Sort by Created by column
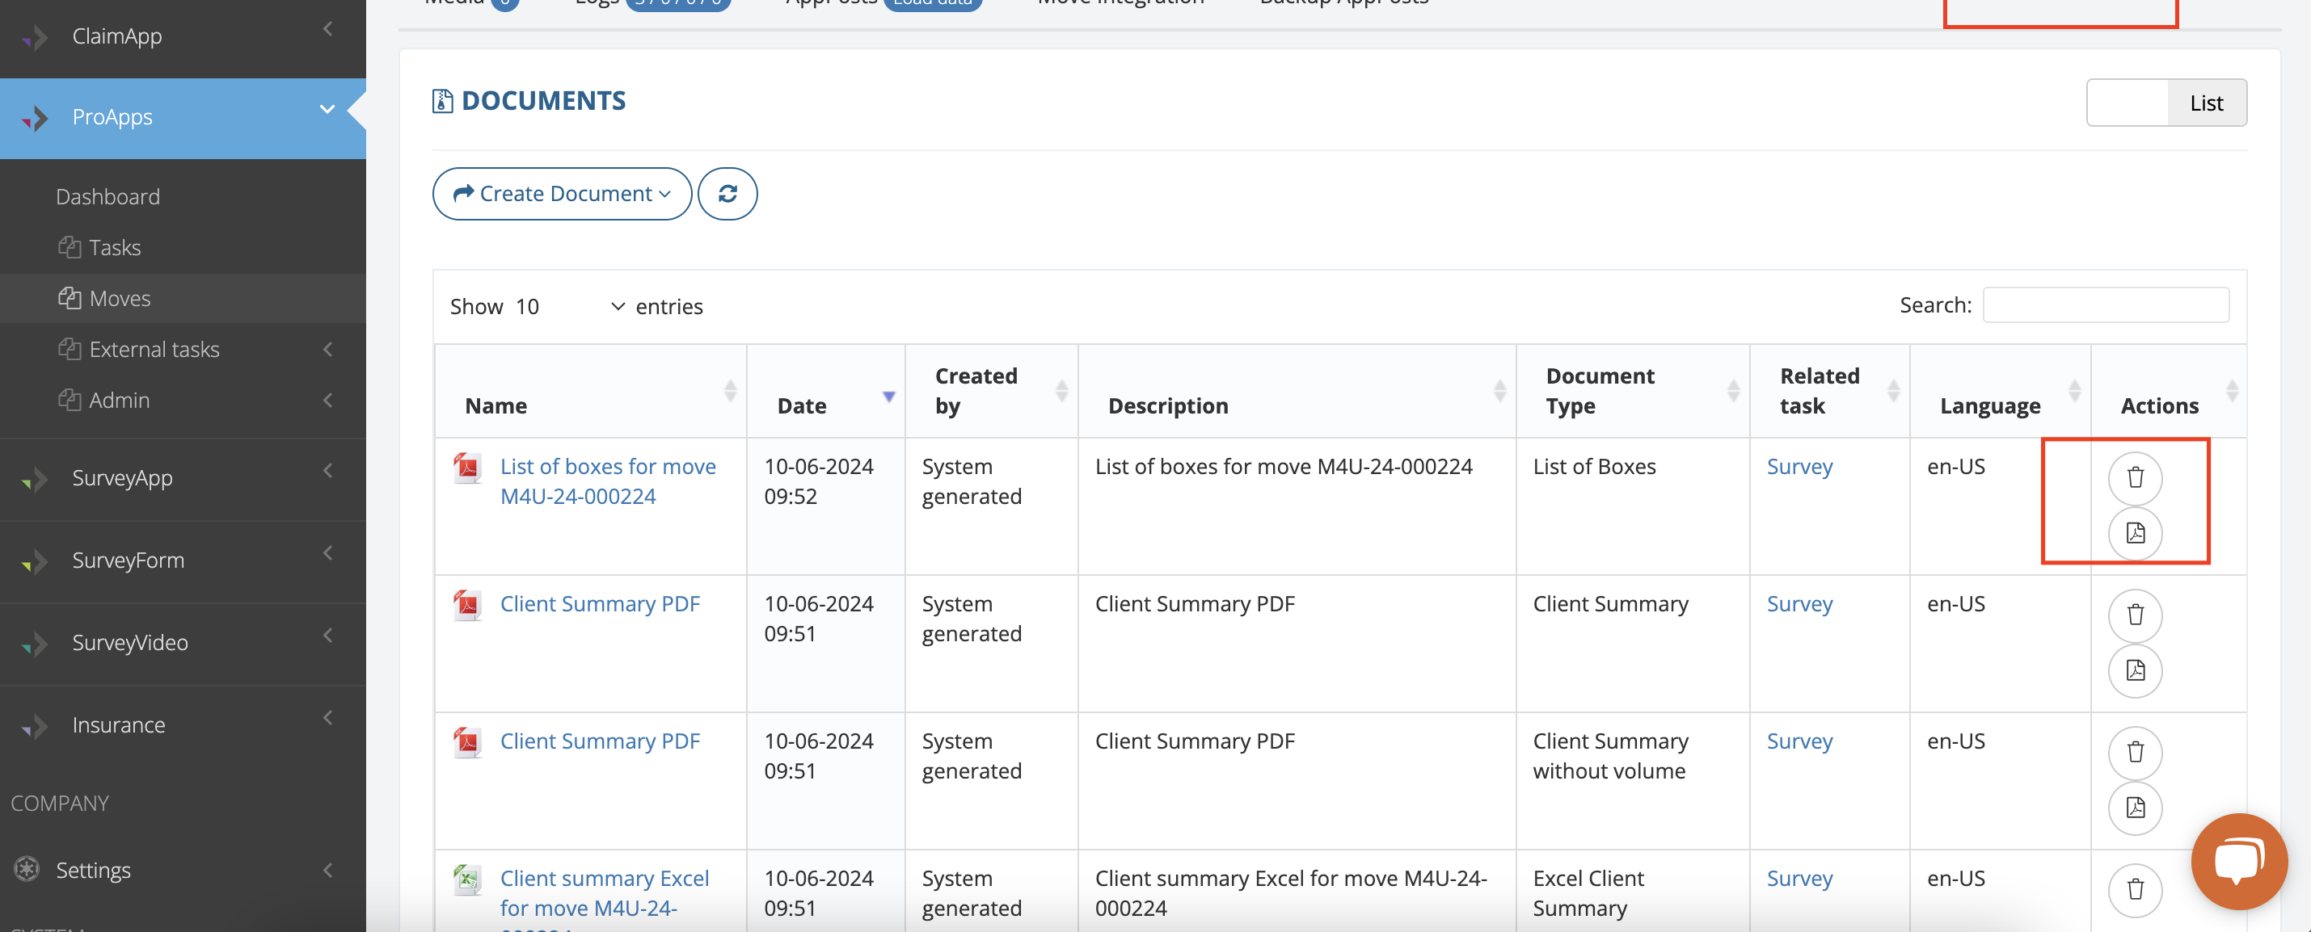The height and width of the screenshot is (932, 2311). coord(991,392)
